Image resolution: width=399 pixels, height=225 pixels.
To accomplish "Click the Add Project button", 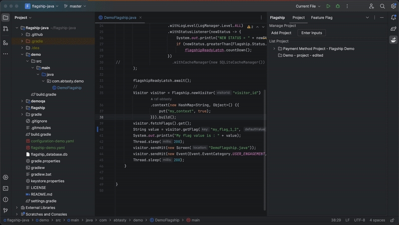I will point(281,33).
